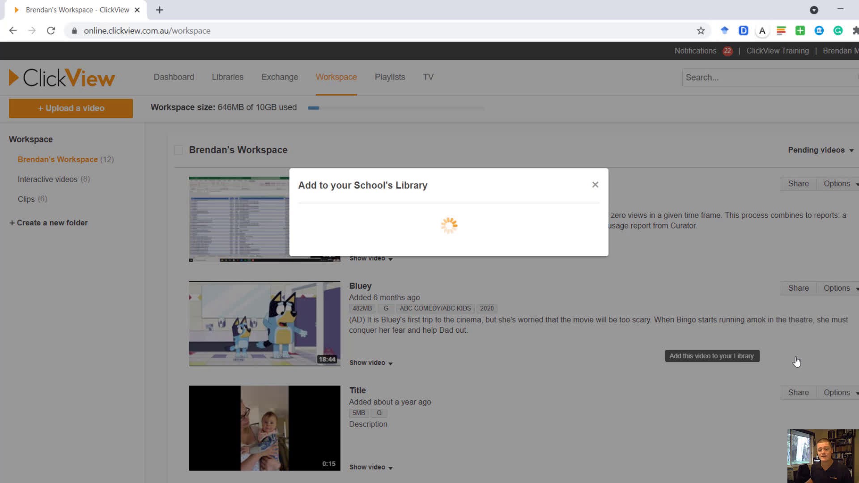Image resolution: width=859 pixels, height=483 pixels.
Task: Click the workspace size usage bar
Action: click(x=396, y=108)
